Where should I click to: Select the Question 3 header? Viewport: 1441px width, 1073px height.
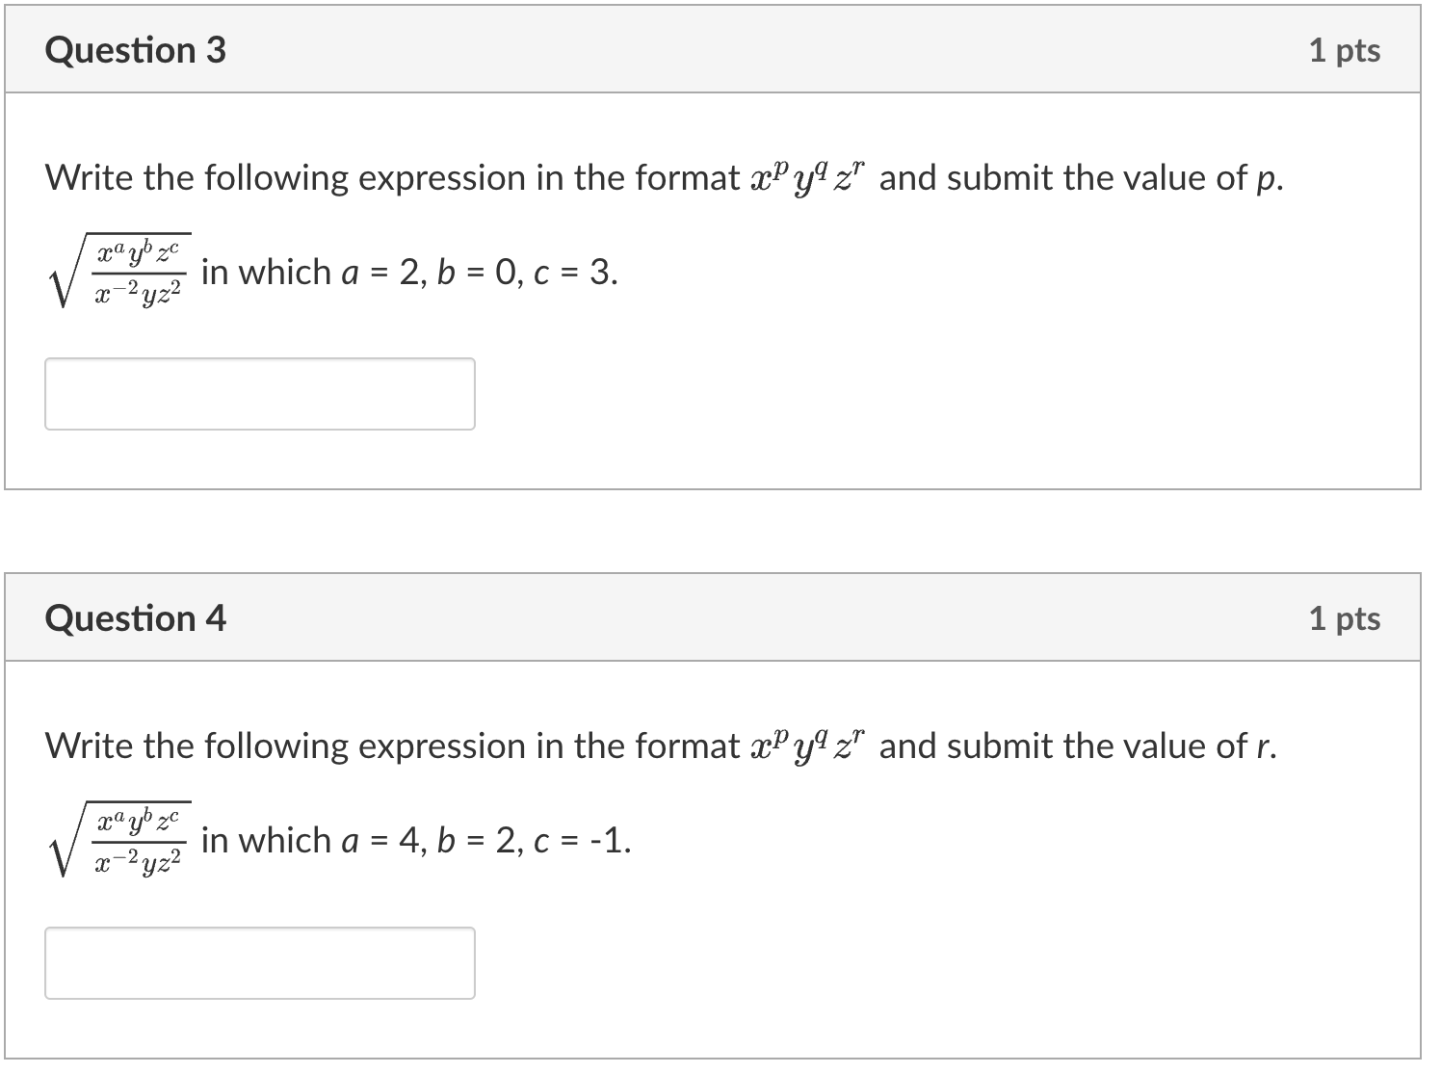point(137,50)
